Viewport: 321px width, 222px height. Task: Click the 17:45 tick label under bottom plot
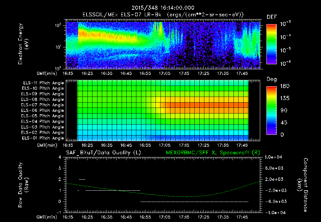(242, 217)
